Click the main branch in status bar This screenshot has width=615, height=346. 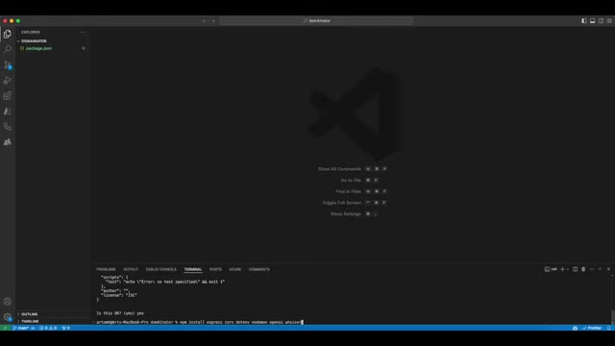click(x=21, y=328)
